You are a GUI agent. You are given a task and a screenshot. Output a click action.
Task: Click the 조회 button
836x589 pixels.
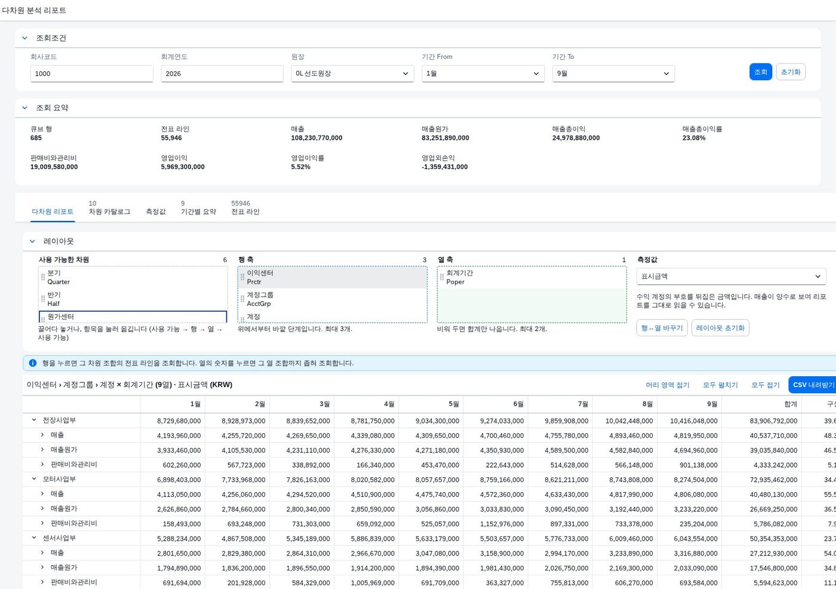pyautogui.click(x=761, y=72)
